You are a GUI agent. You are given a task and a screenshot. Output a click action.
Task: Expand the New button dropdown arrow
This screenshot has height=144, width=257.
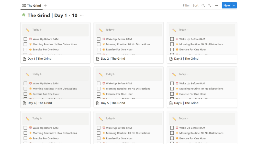pyautogui.click(x=234, y=5)
